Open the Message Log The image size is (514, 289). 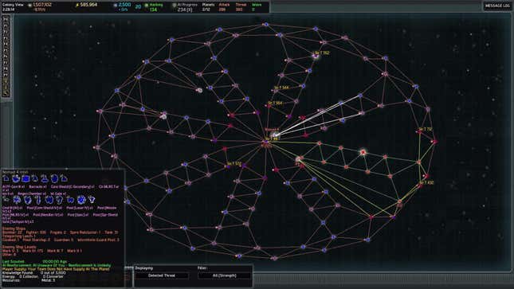(x=497, y=6)
